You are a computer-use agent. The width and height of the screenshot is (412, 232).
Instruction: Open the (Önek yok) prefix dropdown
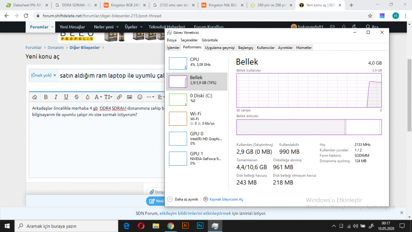pos(43,76)
